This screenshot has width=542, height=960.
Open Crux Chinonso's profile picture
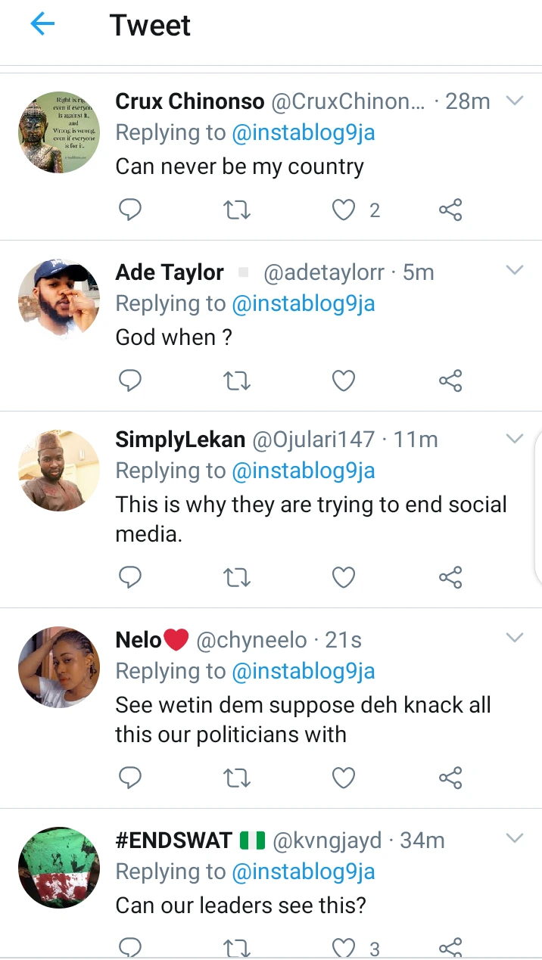coord(59,132)
